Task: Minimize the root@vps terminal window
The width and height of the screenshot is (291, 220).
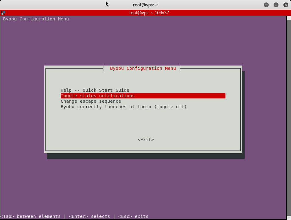Action: [x=266, y=5]
